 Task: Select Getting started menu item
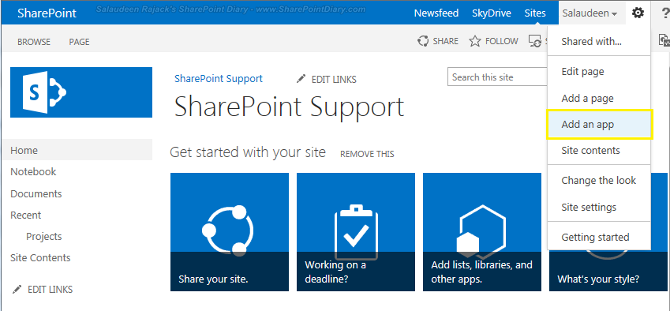[x=599, y=237]
